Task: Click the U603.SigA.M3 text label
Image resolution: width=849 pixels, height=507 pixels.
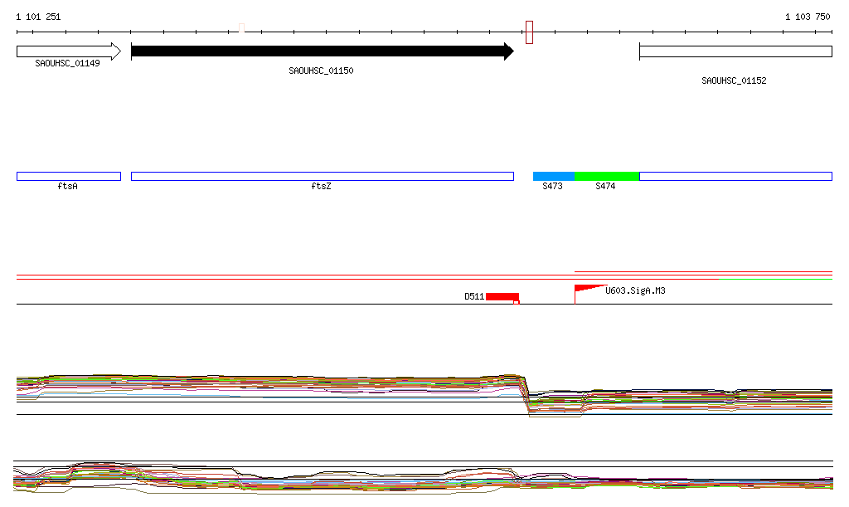Action: coord(635,291)
